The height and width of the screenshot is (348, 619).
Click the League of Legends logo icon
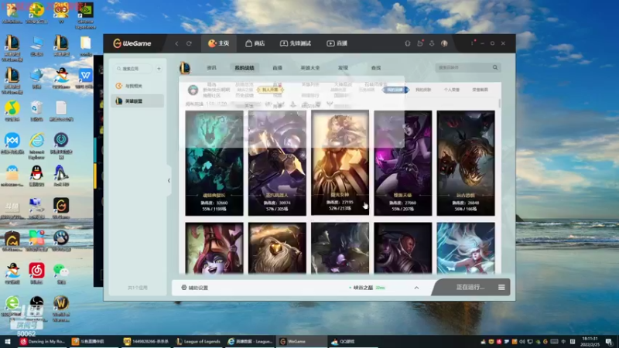click(185, 68)
